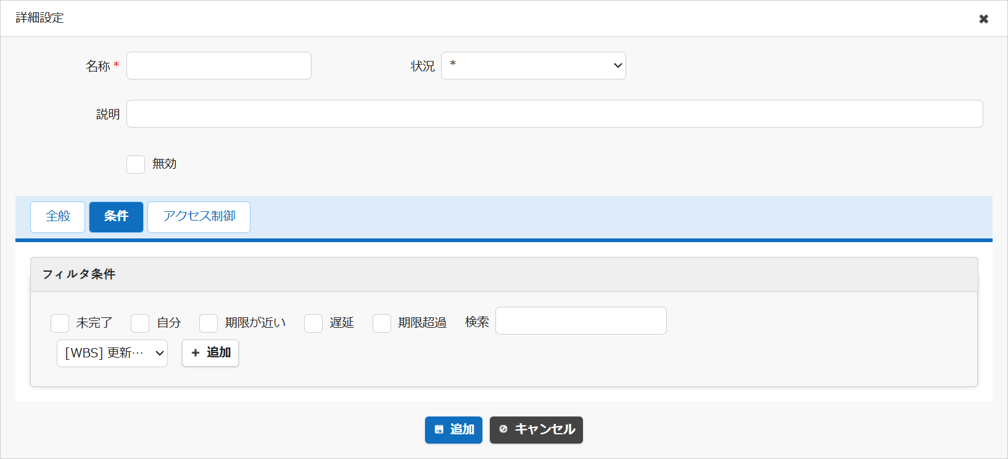Image resolution: width=1008 pixels, height=459 pixels.
Task: Click the 説明 text field
Action: pos(555,114)
